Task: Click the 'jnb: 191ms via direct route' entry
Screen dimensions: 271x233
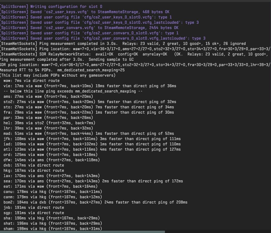Action: [x=34, y=208]
